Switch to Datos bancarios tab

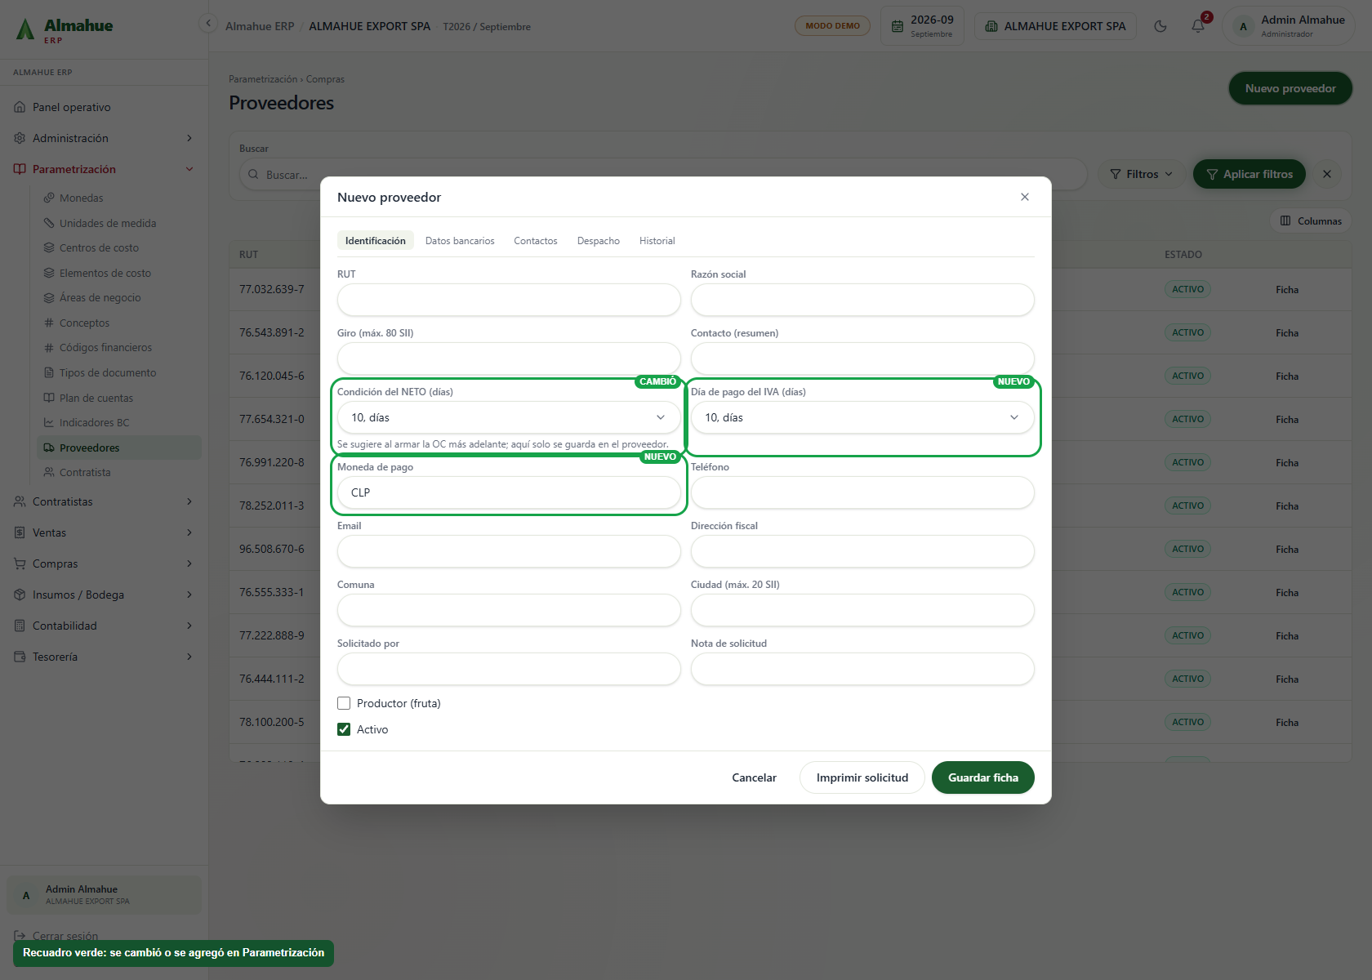(x=460, y=241)
